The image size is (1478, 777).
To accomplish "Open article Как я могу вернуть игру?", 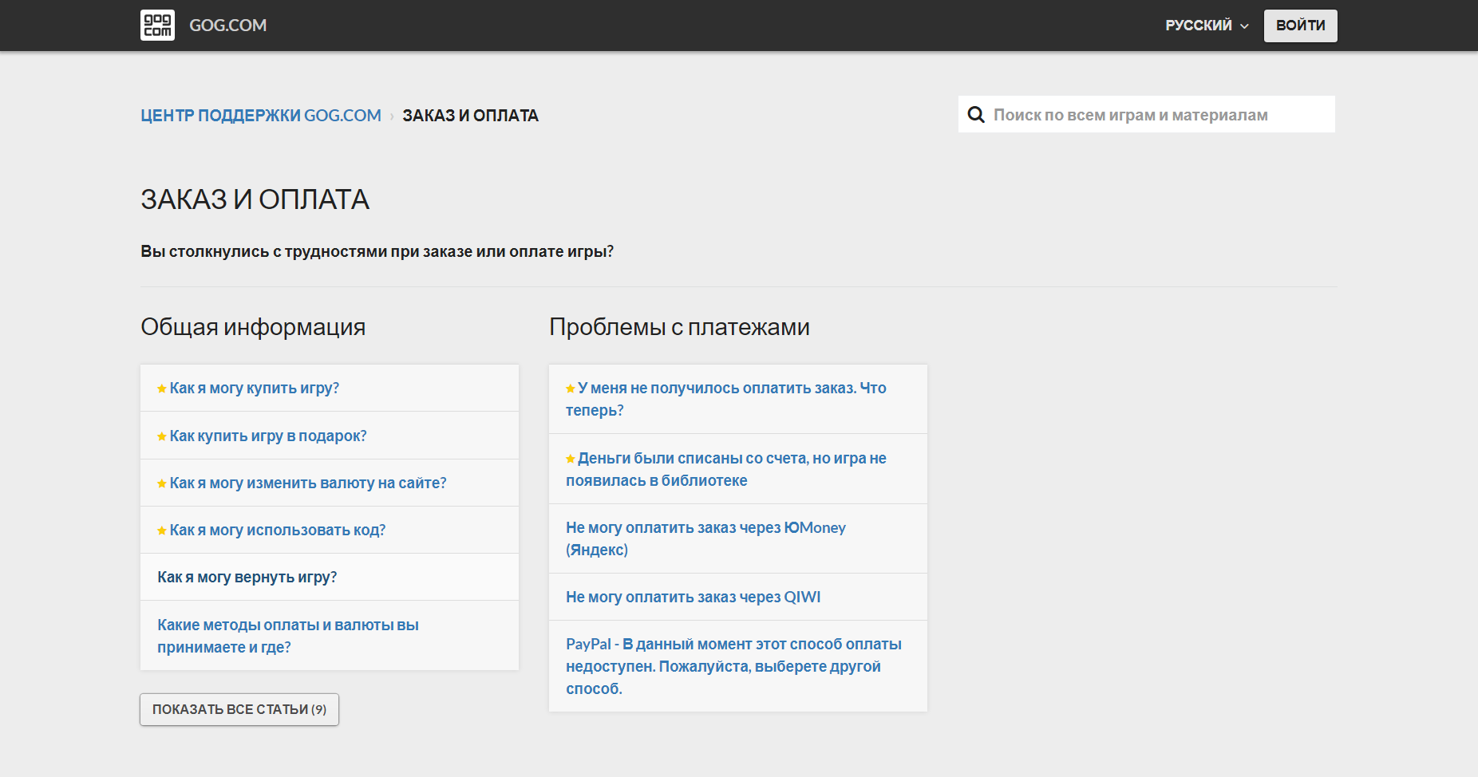I will pos(247,578).
